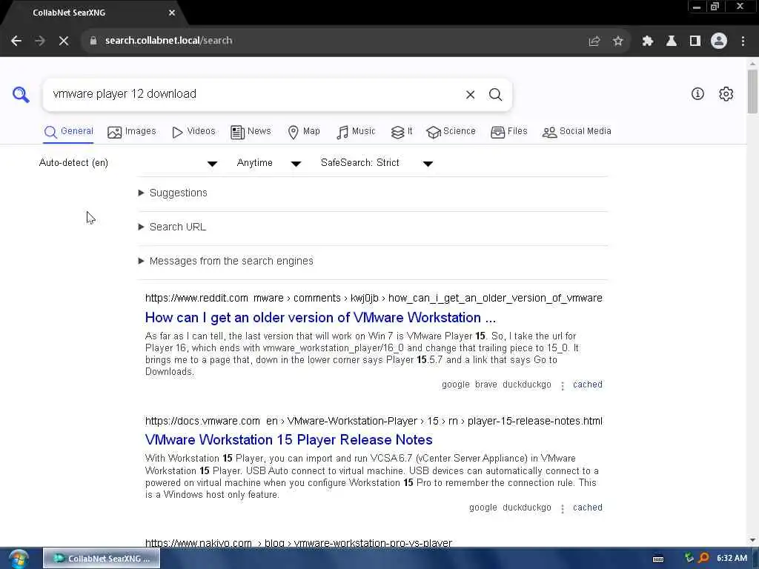Click the green network tray icon
This screenshot has width=759, height=569.
689,558
